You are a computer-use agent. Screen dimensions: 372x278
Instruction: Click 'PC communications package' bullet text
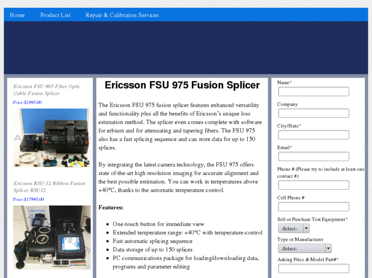point(186,262)
